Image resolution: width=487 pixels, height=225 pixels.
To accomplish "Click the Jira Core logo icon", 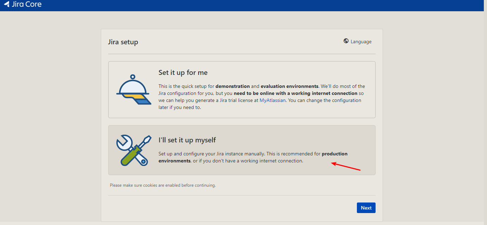I will [7, 5].
